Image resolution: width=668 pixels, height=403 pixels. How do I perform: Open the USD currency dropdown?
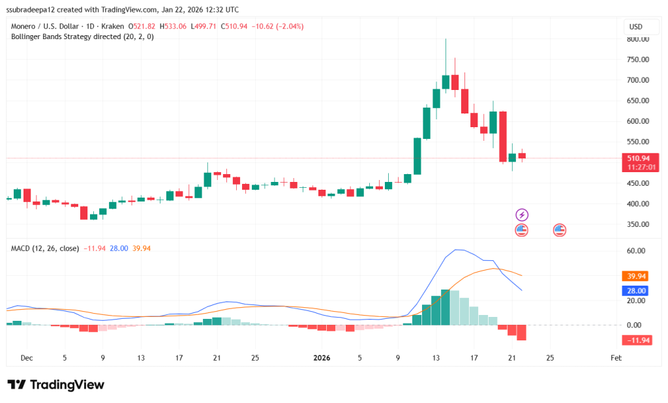click(x=641, y=27)
